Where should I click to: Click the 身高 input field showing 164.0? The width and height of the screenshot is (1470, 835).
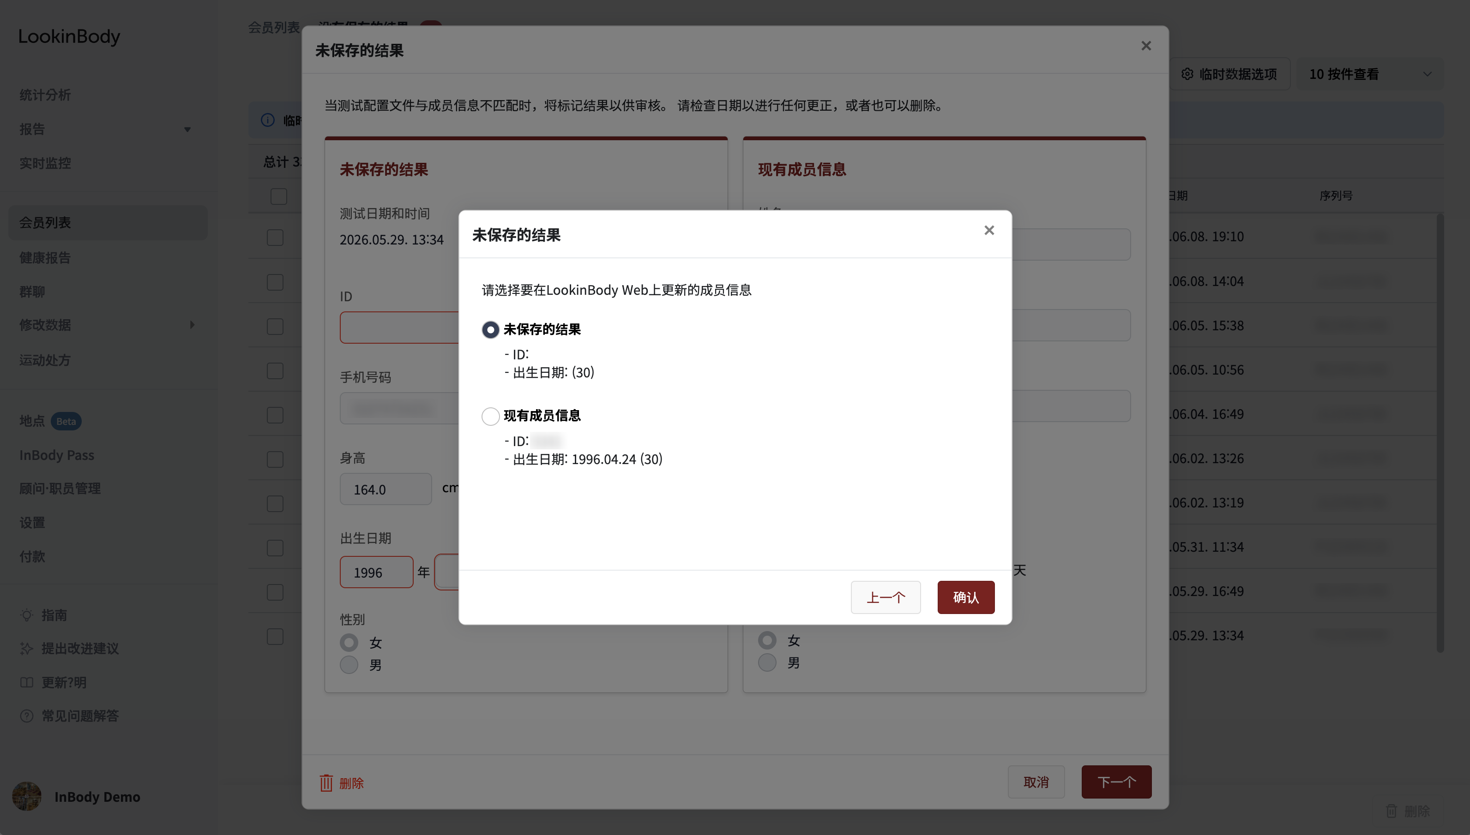[386, 489]
